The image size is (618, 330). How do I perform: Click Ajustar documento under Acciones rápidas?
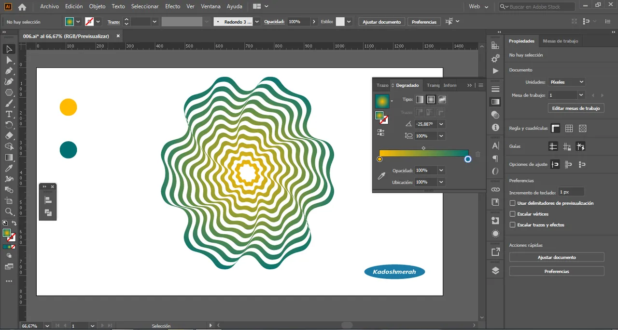point(557,257)
